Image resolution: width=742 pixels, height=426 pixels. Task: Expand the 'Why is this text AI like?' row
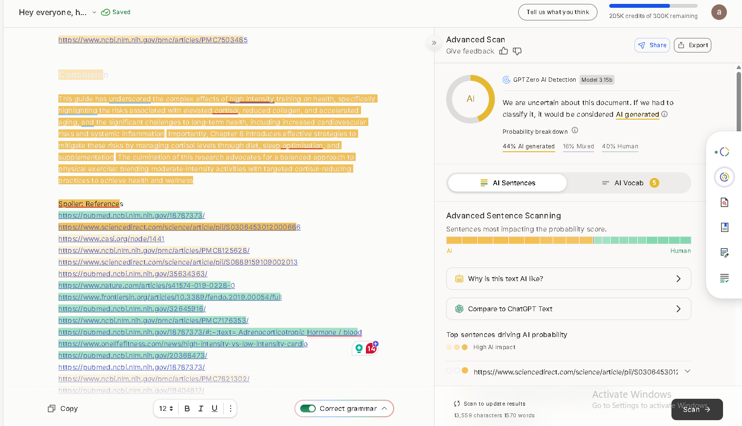coord(568,279)
